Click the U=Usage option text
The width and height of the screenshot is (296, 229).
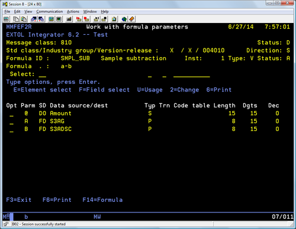[x=150, y=90]
